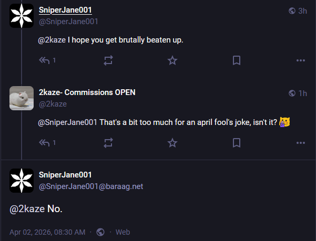Open the @SniperJane001@baraag.net account handle
The height and width of the screenshot is (241, 316).
[91, 186]
